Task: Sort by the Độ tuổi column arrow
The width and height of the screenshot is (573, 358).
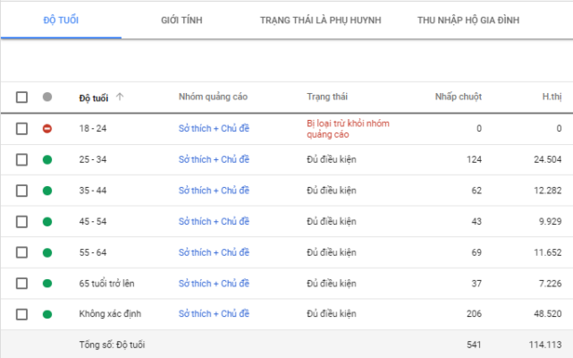Action: coord(120,97)
